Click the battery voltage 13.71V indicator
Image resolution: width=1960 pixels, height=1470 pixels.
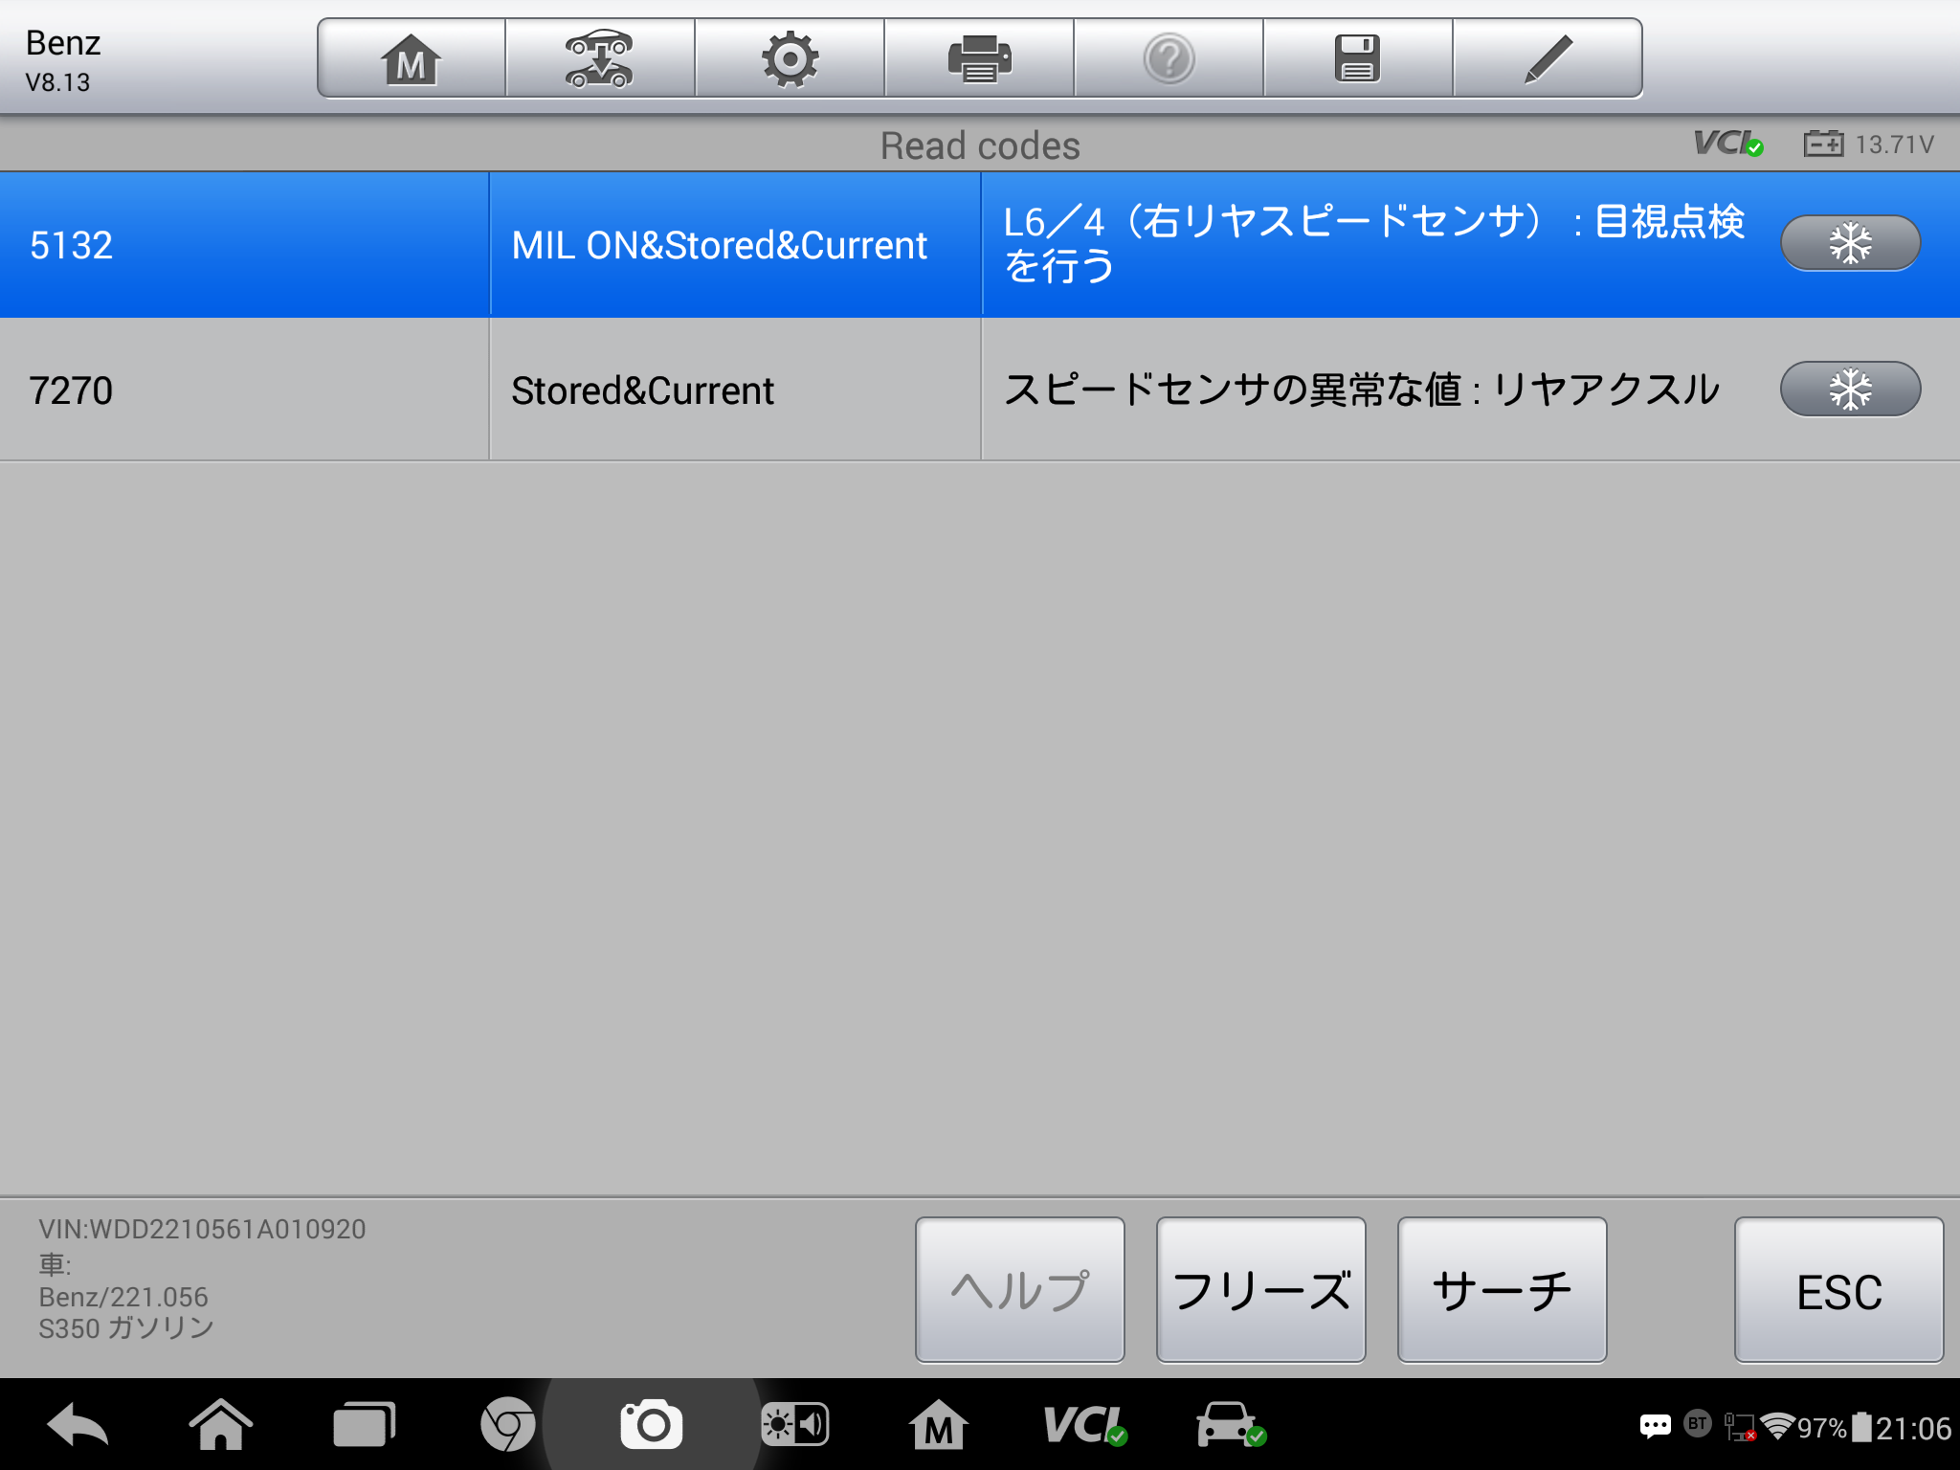pyautogui.click(x=1869, y=145)
